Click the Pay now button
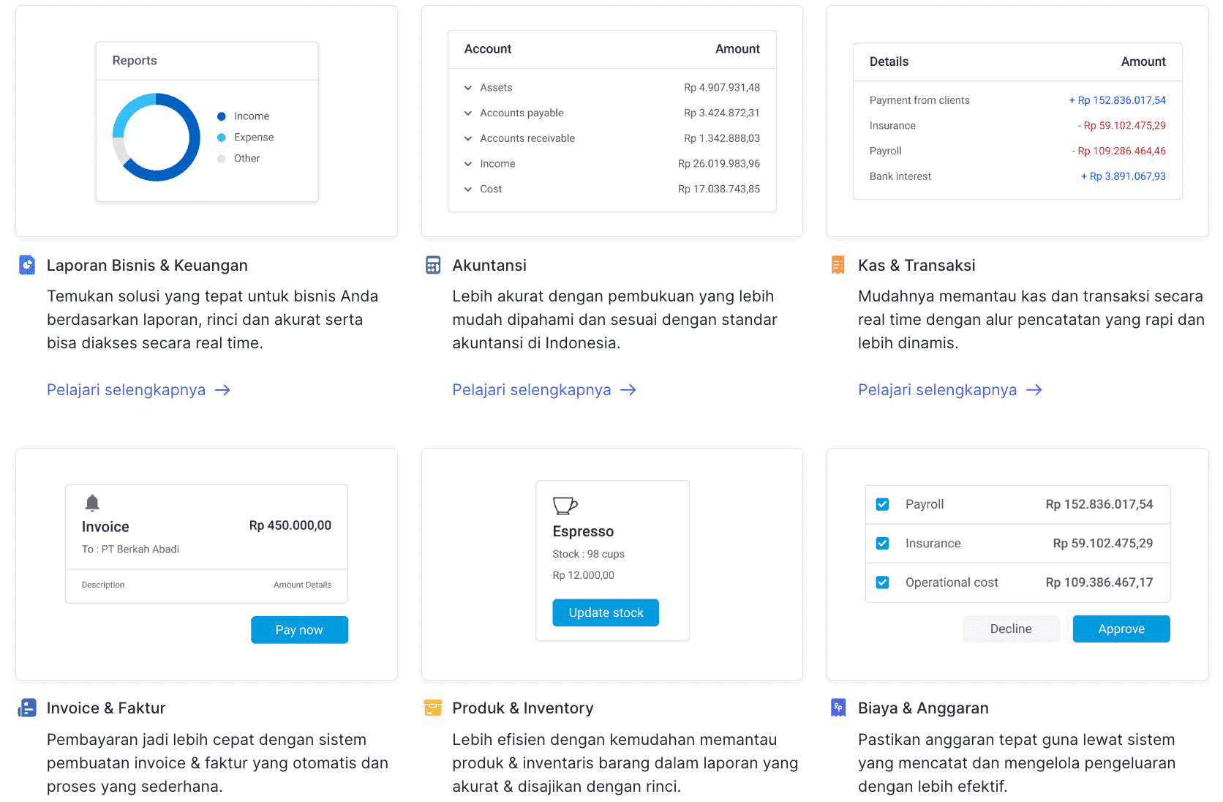 [299, 630]
